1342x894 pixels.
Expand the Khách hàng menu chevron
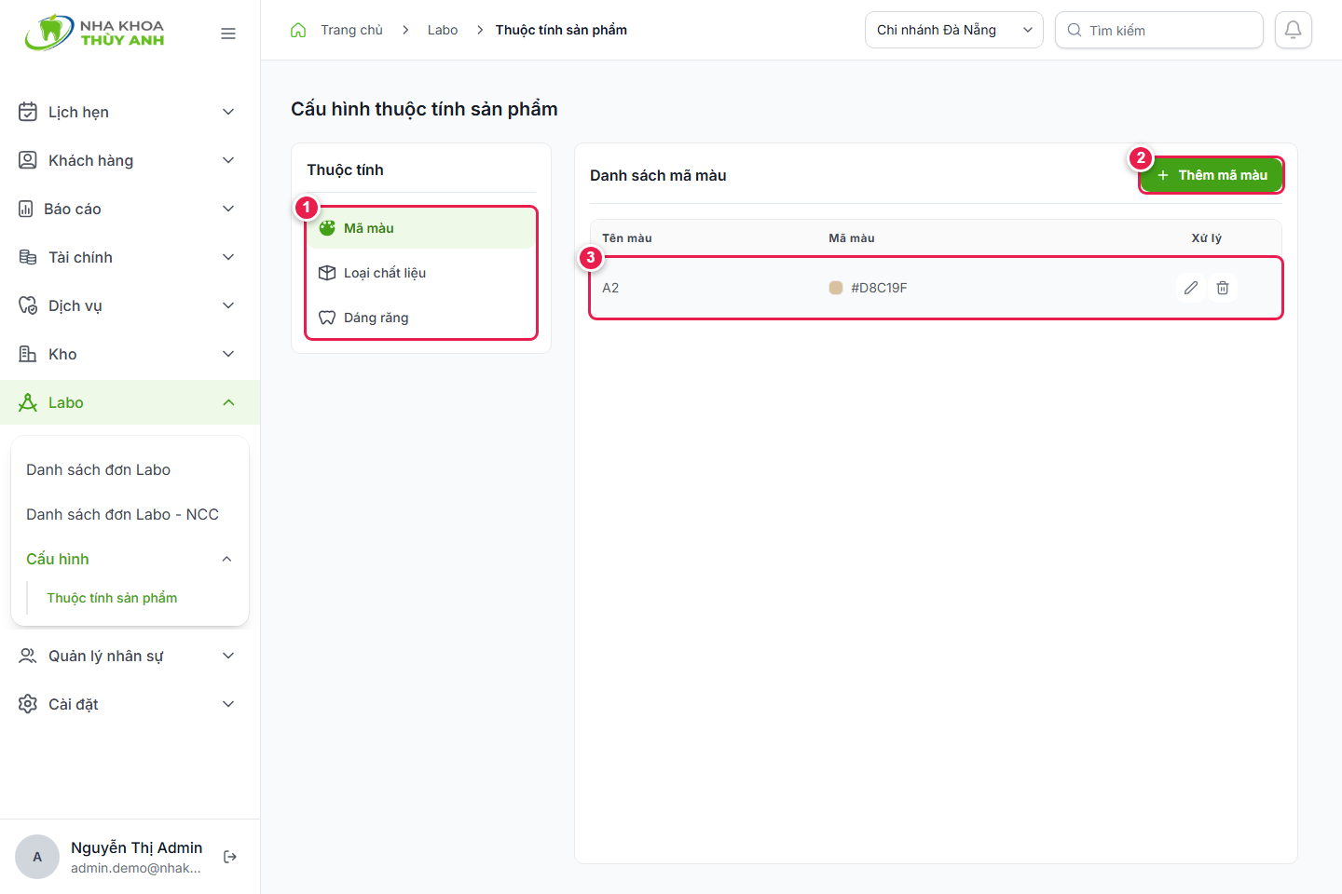click(x=228, y=160)
